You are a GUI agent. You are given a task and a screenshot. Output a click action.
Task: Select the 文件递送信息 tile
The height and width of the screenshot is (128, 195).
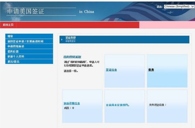167,106
